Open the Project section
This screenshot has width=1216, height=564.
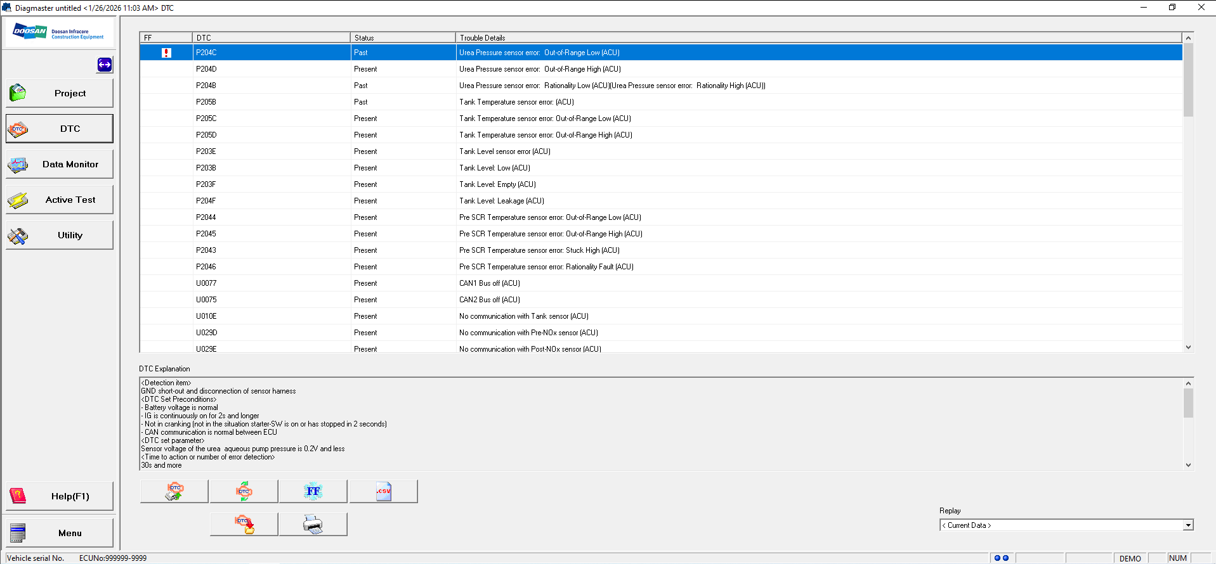tap(60, 93)
